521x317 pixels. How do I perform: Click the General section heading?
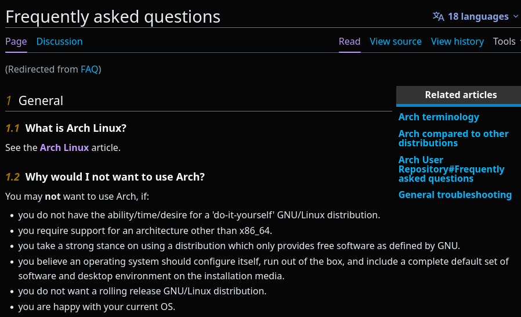point(41,100)
